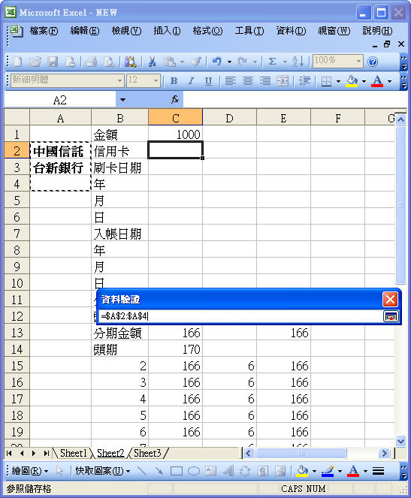411x498 pixels.
Task: Open the zoom percentage dropdown
Action: click(x=358, y=61)
